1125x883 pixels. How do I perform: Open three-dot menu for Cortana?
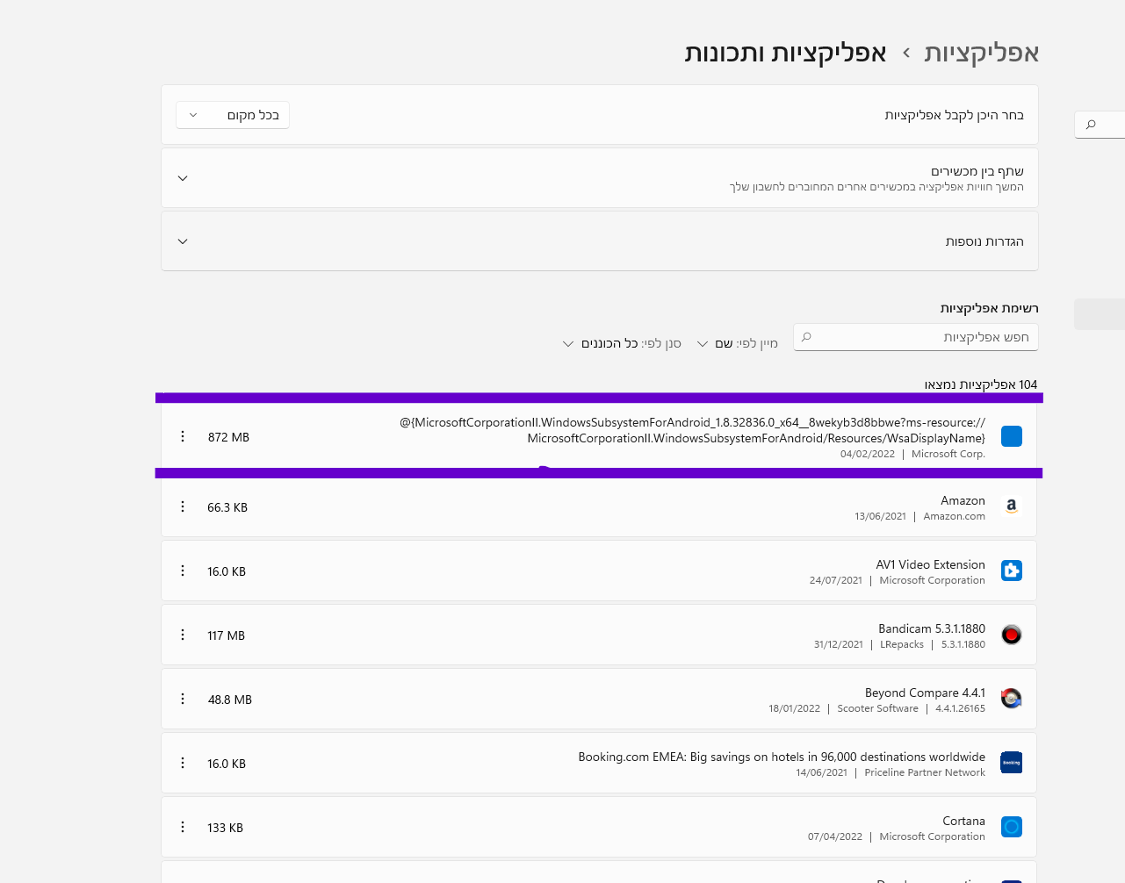(x=183, y=827)
